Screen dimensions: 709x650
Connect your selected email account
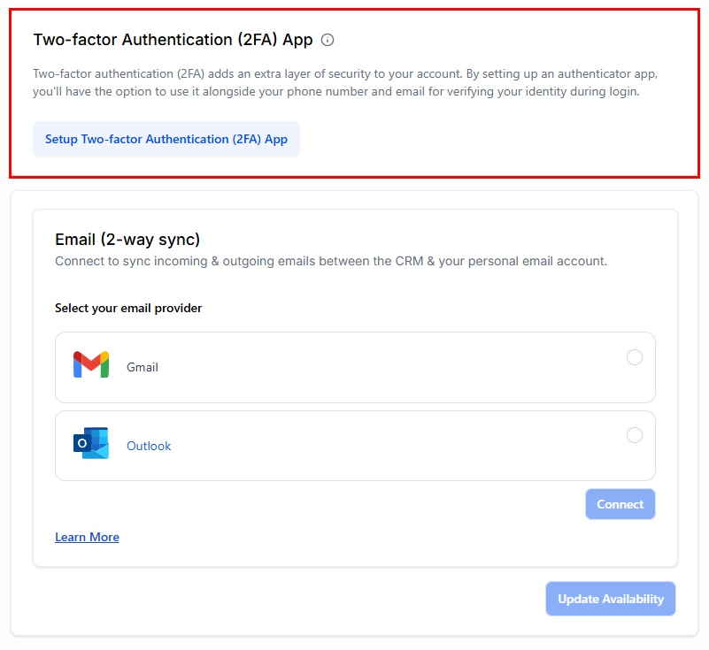coord(620,503)
